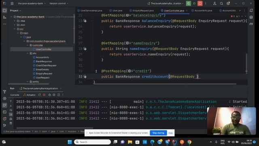
Task: Open the Terminal tool window icon
Action: [4, 112]
